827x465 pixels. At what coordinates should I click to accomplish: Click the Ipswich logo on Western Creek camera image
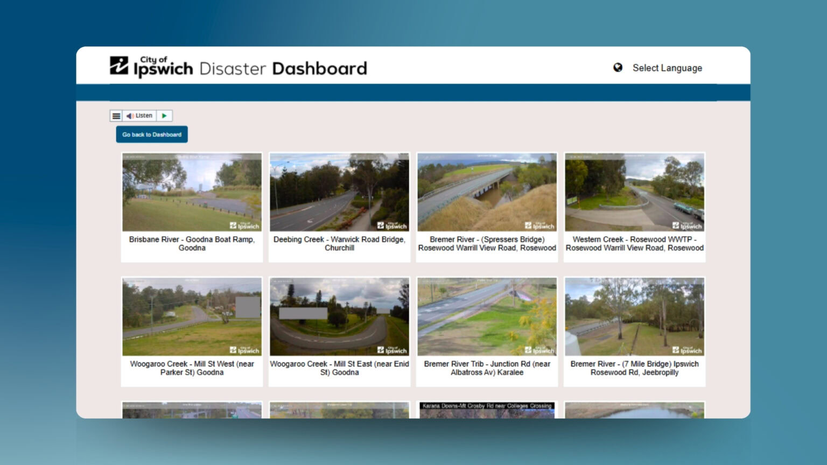click(x=688, y=226)
